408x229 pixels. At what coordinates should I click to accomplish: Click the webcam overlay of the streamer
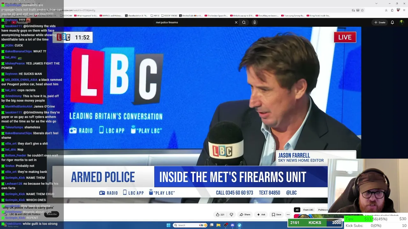[368, 185]
